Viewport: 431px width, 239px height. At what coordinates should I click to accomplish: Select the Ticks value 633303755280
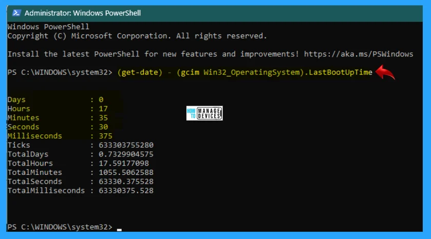pyautogui.click(x=126, y=145)
